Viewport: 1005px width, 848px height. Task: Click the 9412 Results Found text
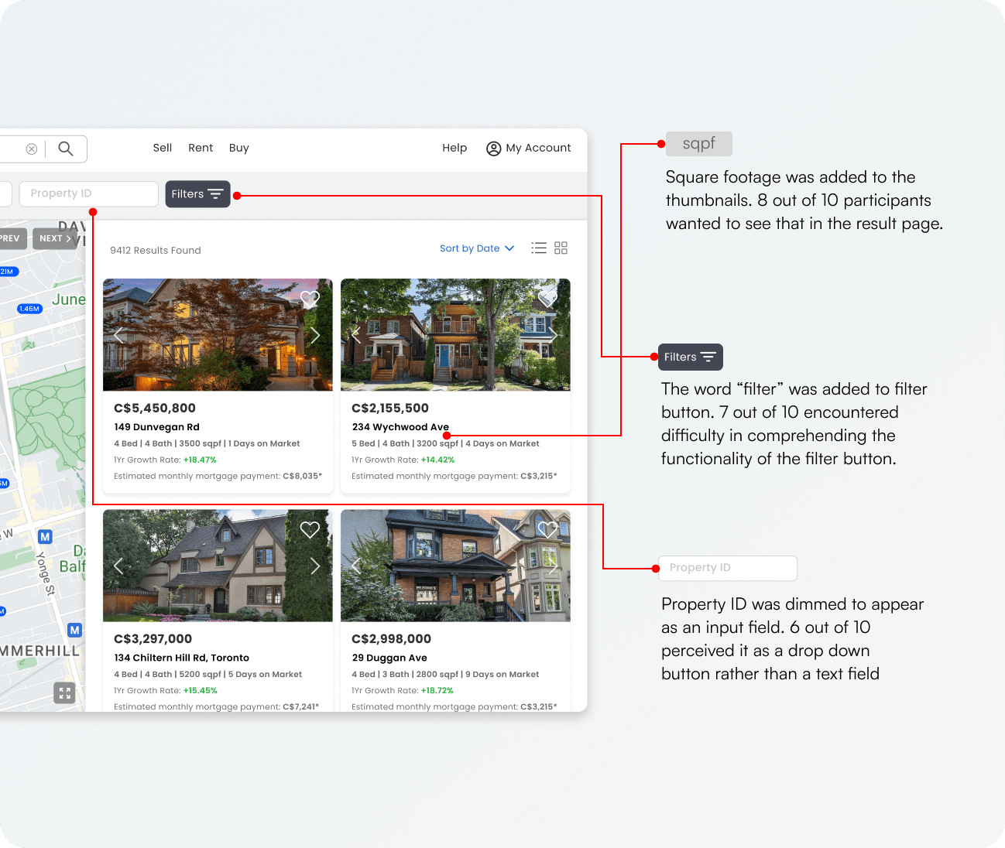click(x=156, y=250)
